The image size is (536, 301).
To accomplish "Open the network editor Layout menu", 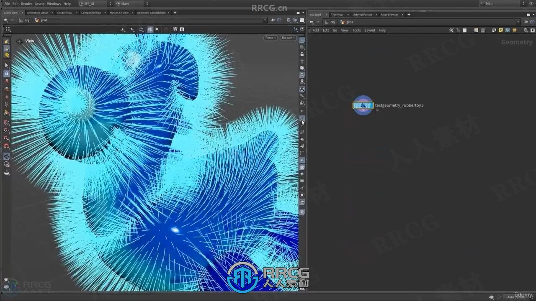I will [x=370, y=30].
